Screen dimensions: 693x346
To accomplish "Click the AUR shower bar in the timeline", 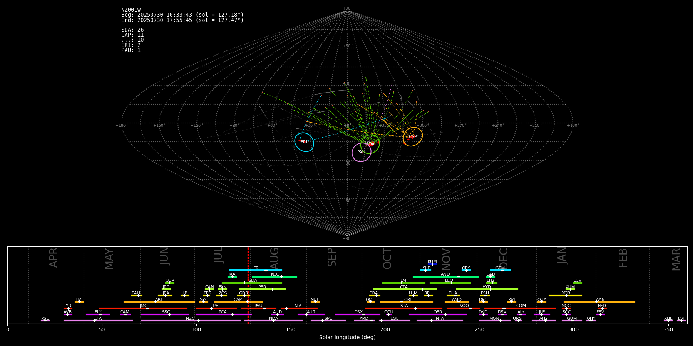I will pos(311,314).
